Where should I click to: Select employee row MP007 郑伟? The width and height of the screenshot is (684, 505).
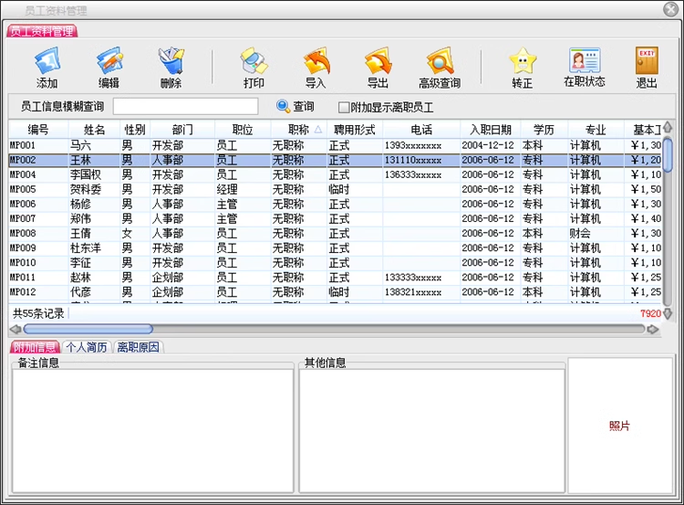(335, 218)
